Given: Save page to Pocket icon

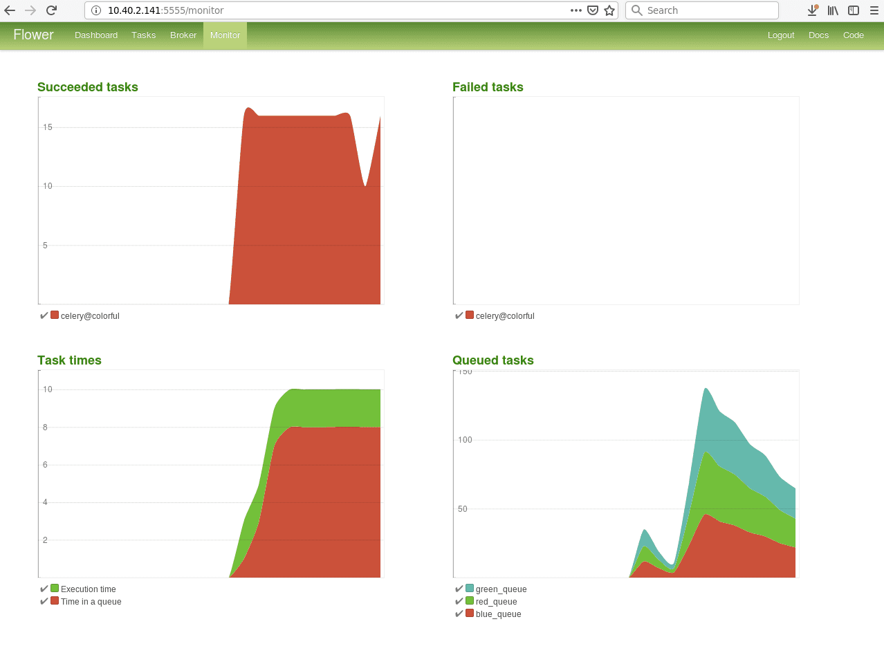Looking at the screenshot, I should click(593, 10).
